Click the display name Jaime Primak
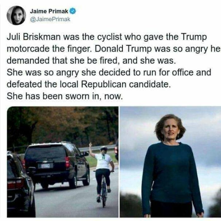 click(x=49, y=11)
